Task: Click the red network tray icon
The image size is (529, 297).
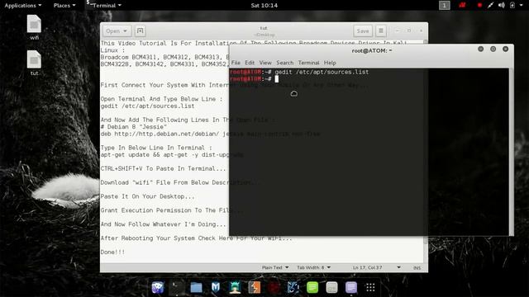Action: (x=462, y=5)
